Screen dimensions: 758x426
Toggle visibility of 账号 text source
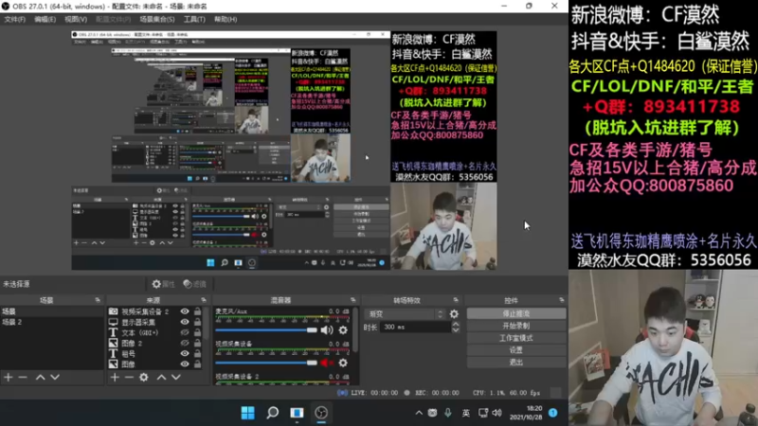185,353
